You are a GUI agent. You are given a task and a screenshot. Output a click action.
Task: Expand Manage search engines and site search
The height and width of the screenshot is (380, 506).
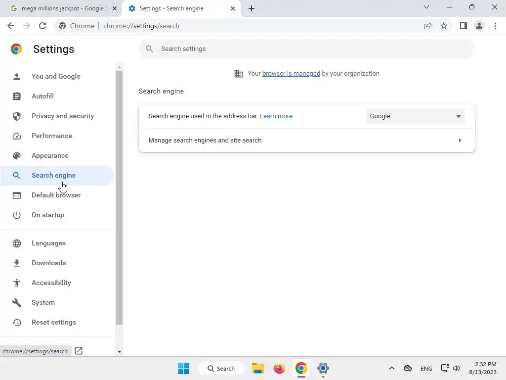[306, 140]
